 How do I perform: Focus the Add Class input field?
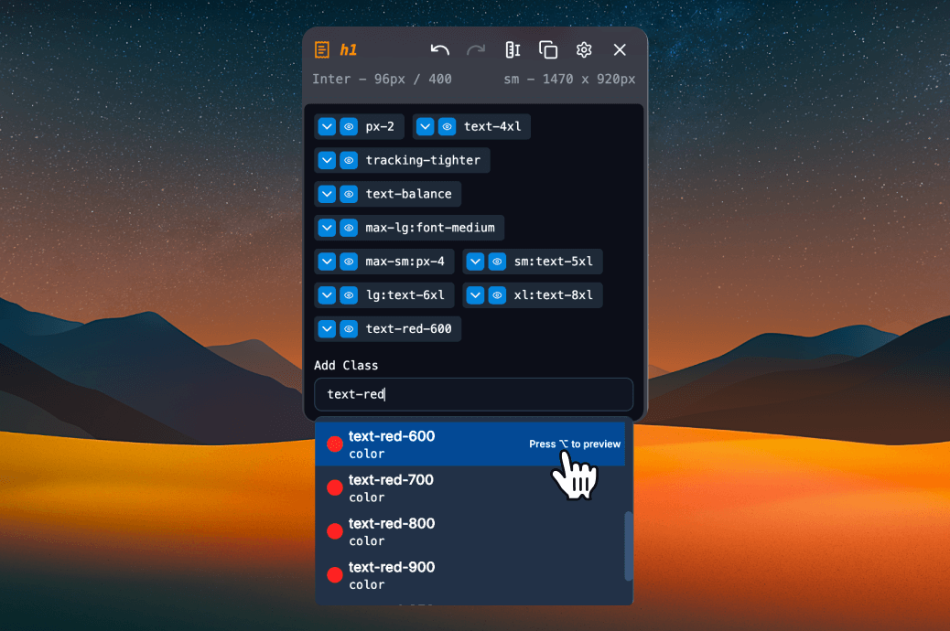coord(474,394)
